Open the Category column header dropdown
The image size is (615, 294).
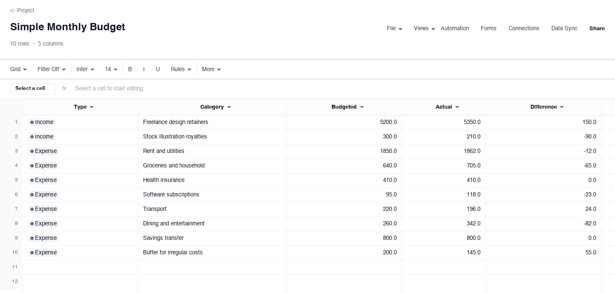point(229,107)
